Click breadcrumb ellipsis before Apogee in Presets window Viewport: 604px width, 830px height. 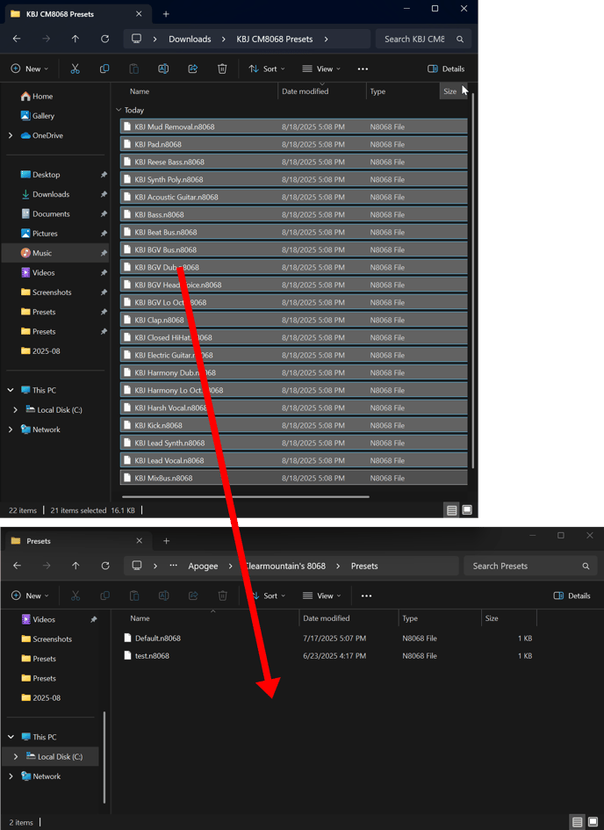[174, 566]
